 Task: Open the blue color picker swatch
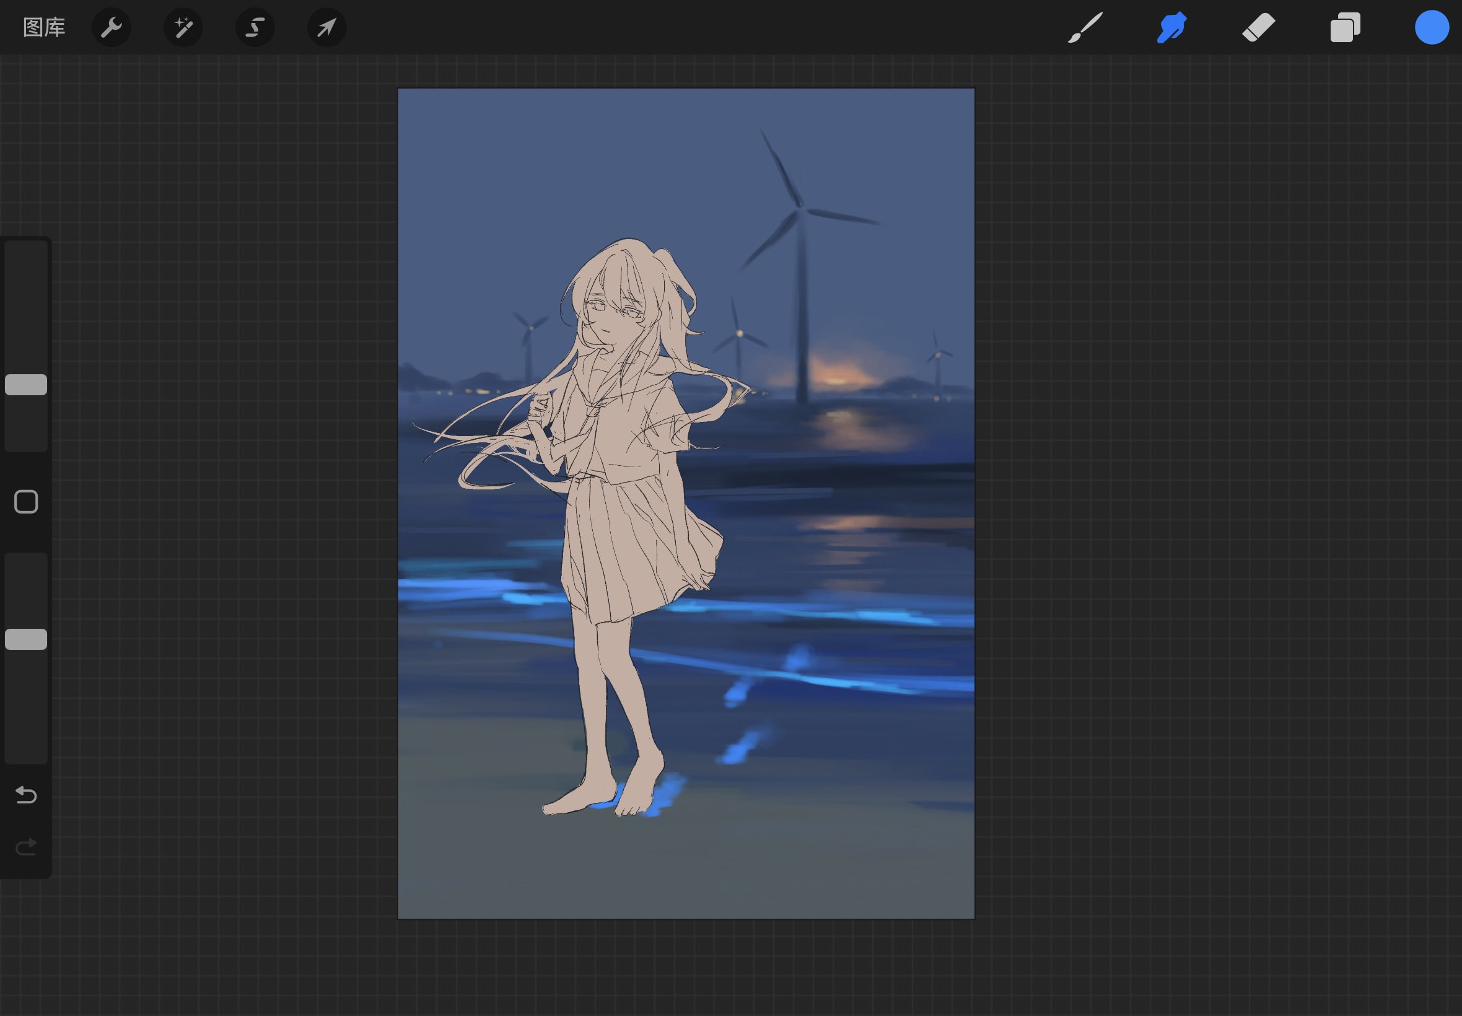tap(1432, 27)
